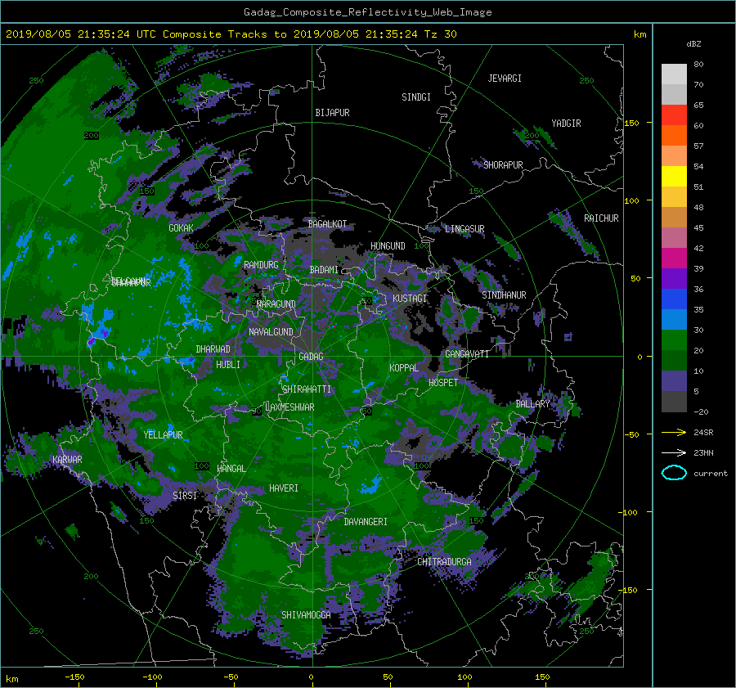Select the dusty pink 45 dBZ swatch
Screen dimensions: 736x688
point(674,237)
